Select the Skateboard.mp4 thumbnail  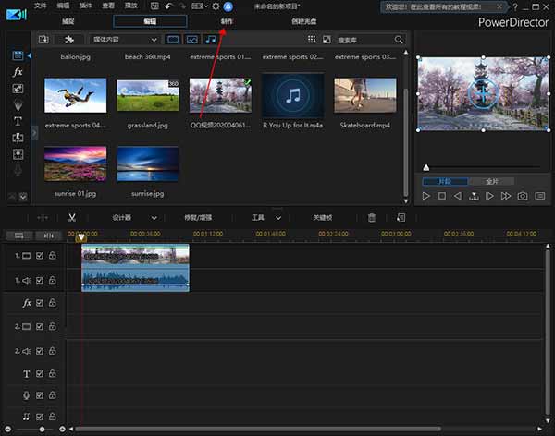[x=364, y=95]
